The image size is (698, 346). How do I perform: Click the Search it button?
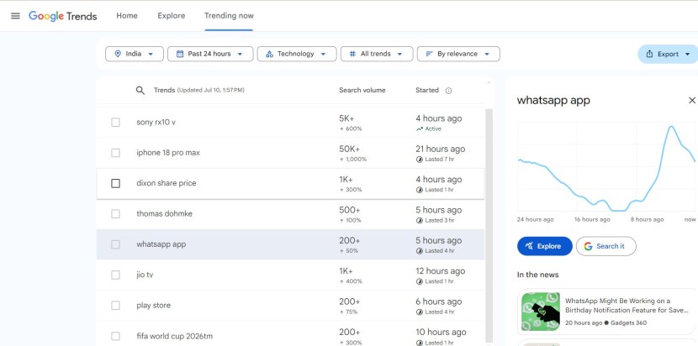point(605,246)
